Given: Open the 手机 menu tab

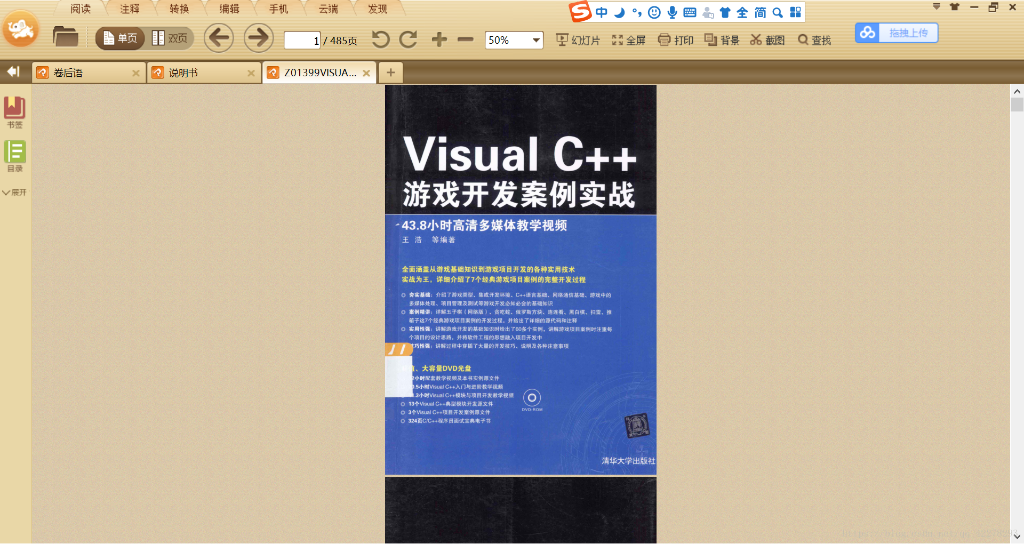Looking at the screenshot, I should tap(278, 9).
